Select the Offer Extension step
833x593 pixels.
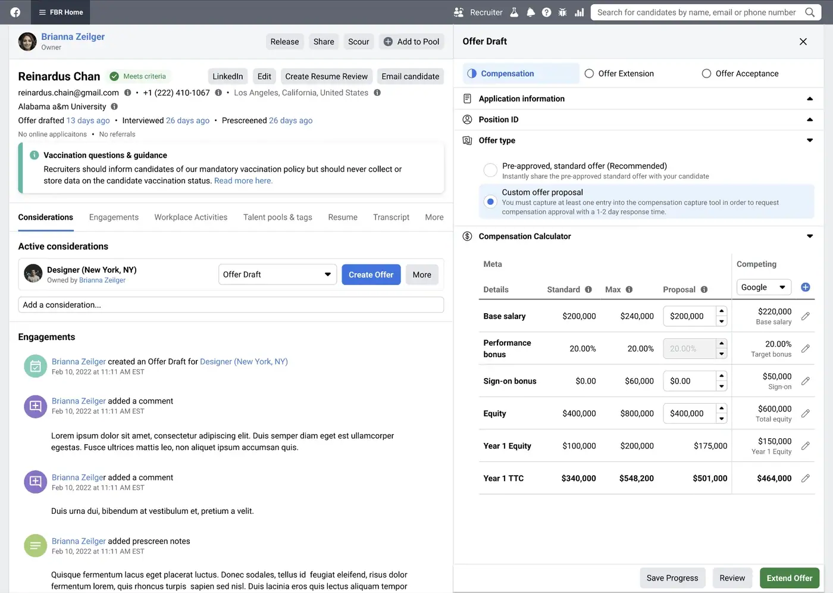(619, 74)
